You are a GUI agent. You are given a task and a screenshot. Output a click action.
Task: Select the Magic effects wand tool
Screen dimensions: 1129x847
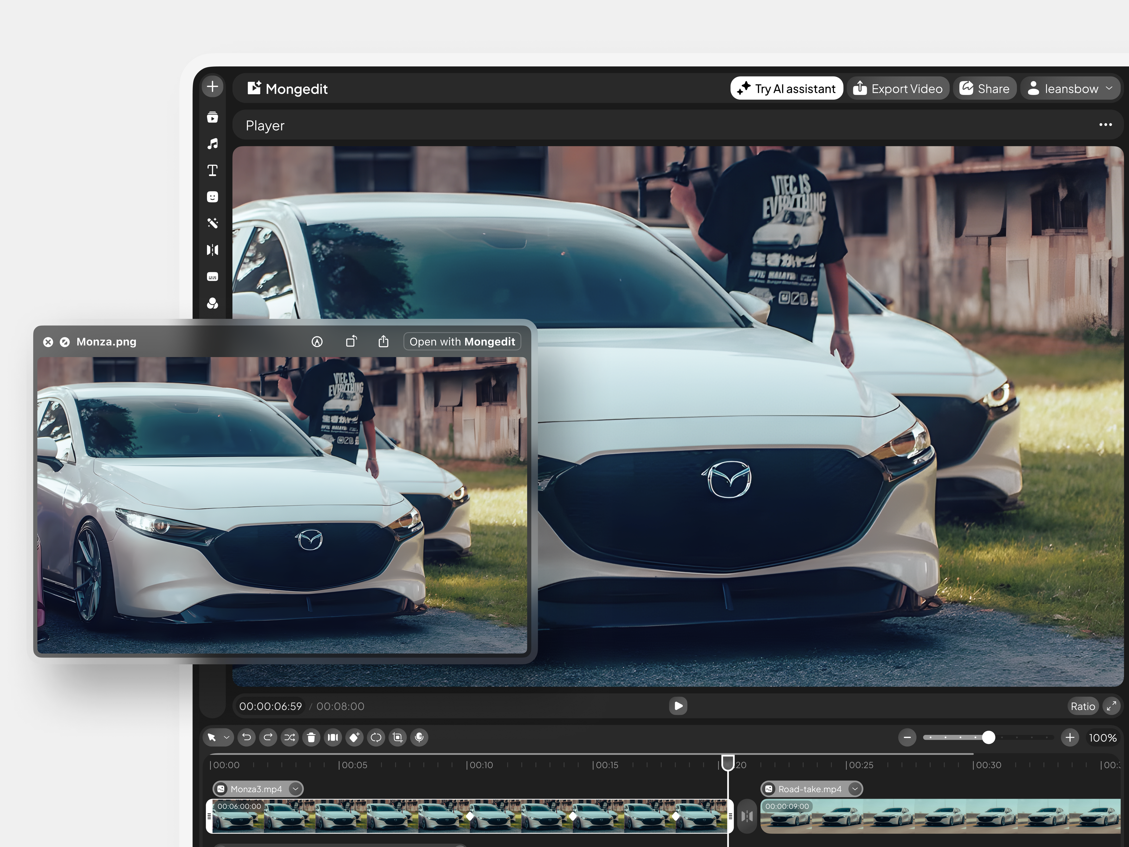pyautogui.click(x=212, y=223)
